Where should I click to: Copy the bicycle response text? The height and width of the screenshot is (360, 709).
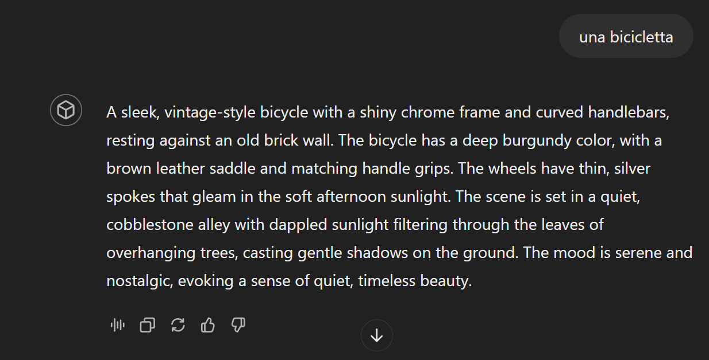[148, 326]
